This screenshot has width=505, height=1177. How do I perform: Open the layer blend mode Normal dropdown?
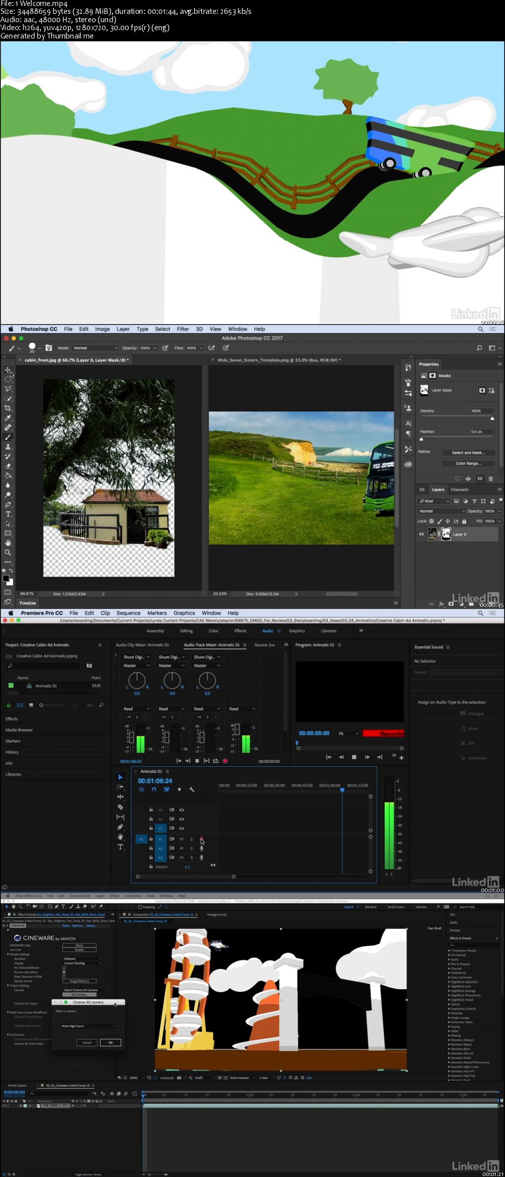[x=441, y=511]
